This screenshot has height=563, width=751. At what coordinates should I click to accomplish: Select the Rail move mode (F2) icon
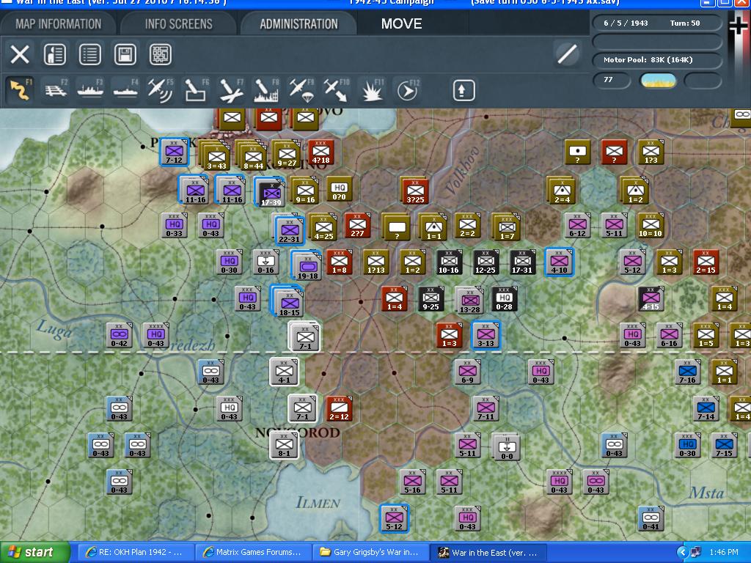click(56, 89)
